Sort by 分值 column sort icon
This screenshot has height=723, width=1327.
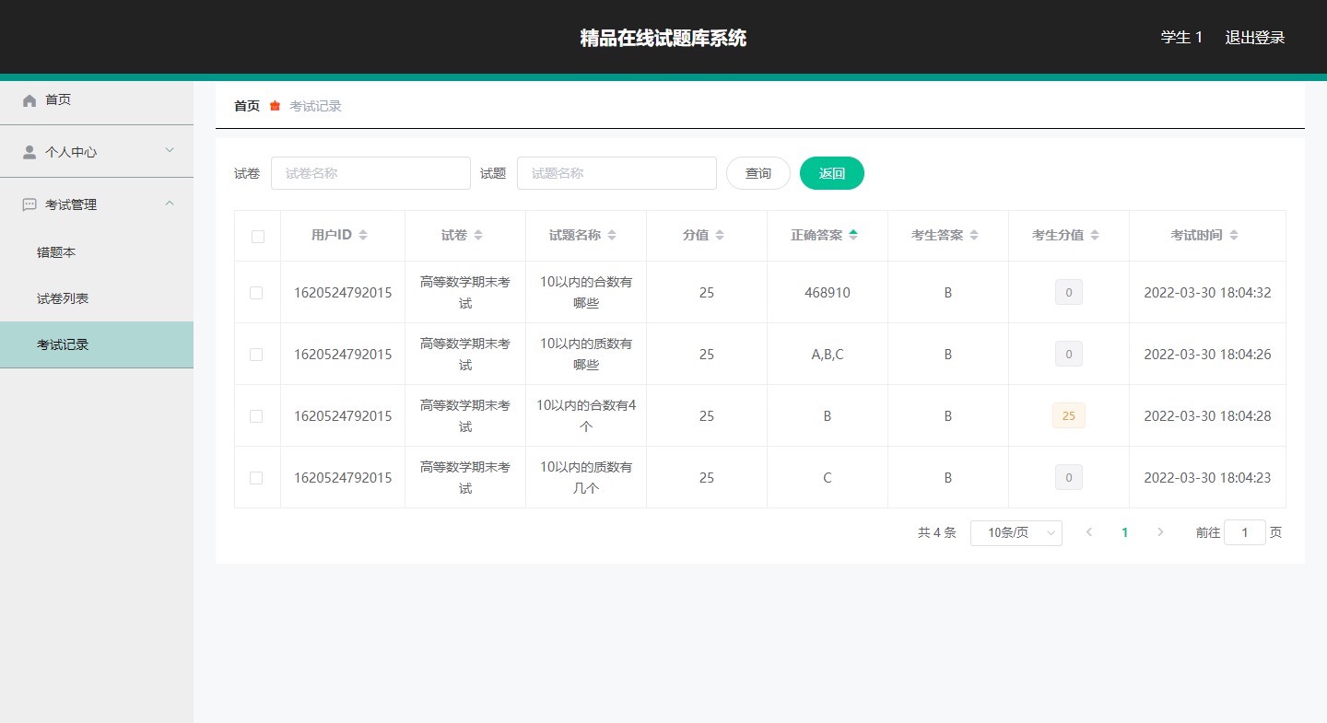pyautogui.click(x=720, y=236)
